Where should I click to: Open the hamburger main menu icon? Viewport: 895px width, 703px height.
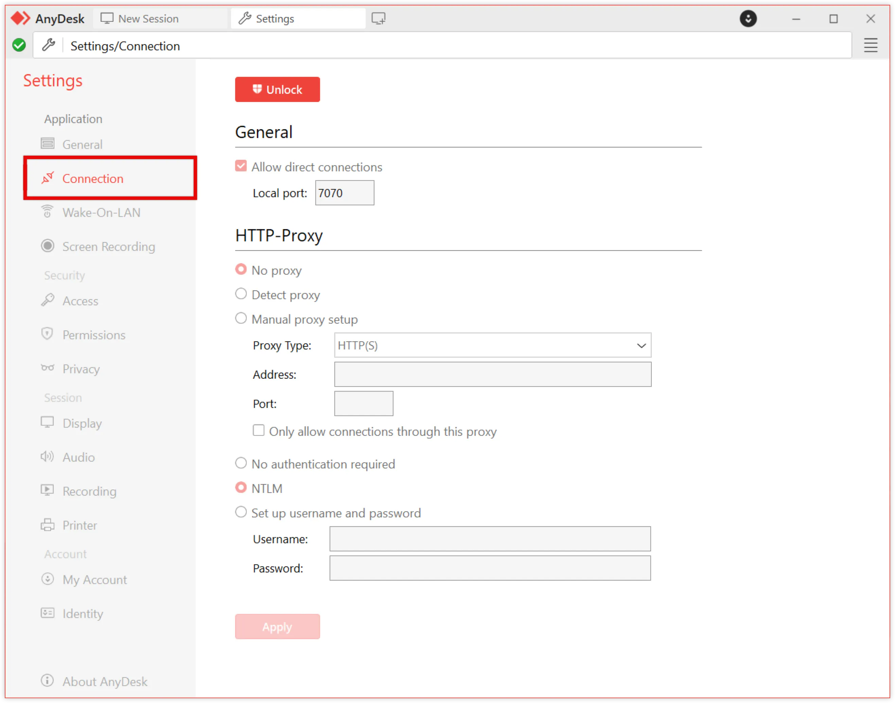click(870, 45)
